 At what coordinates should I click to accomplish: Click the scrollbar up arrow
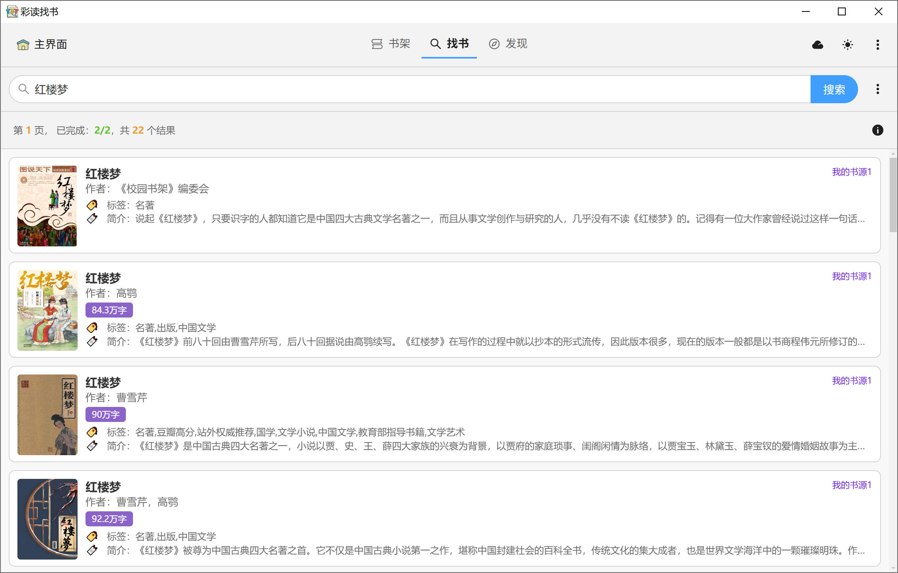(893, 153)
